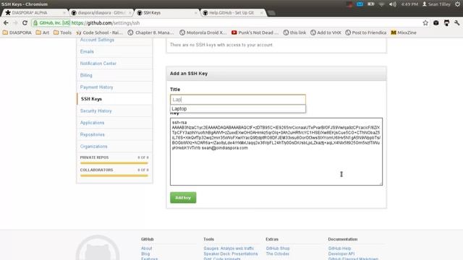Open Payment History in sidebar
The width and height of the screenshot is (463, 260).
(x=96, y=87)
